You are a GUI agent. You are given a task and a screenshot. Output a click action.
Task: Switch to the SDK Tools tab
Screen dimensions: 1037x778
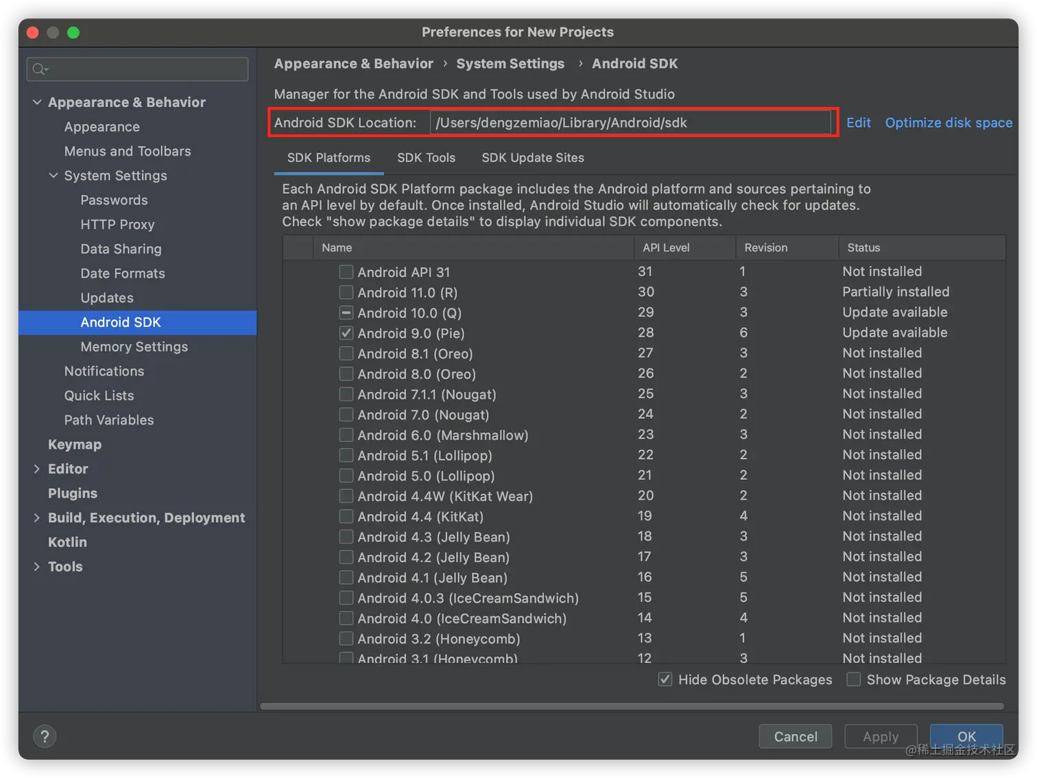426,158
